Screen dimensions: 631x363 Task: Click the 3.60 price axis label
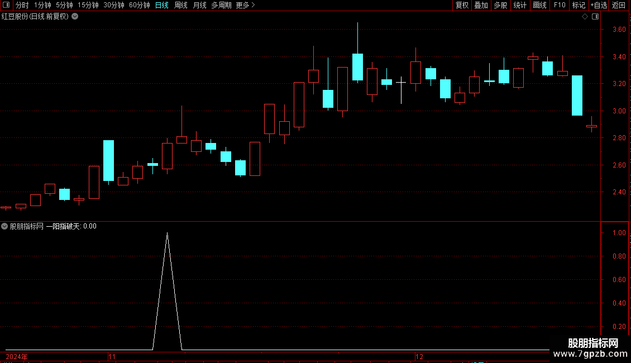[619, 30]
